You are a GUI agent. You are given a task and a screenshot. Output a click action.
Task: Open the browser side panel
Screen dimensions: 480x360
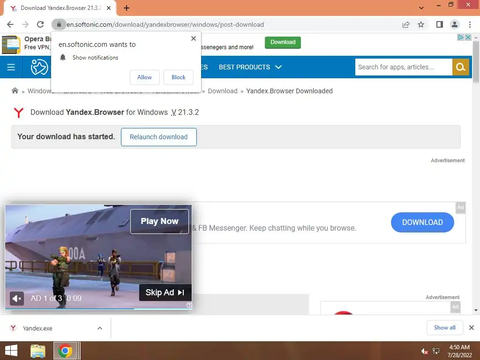coord(440,24)
